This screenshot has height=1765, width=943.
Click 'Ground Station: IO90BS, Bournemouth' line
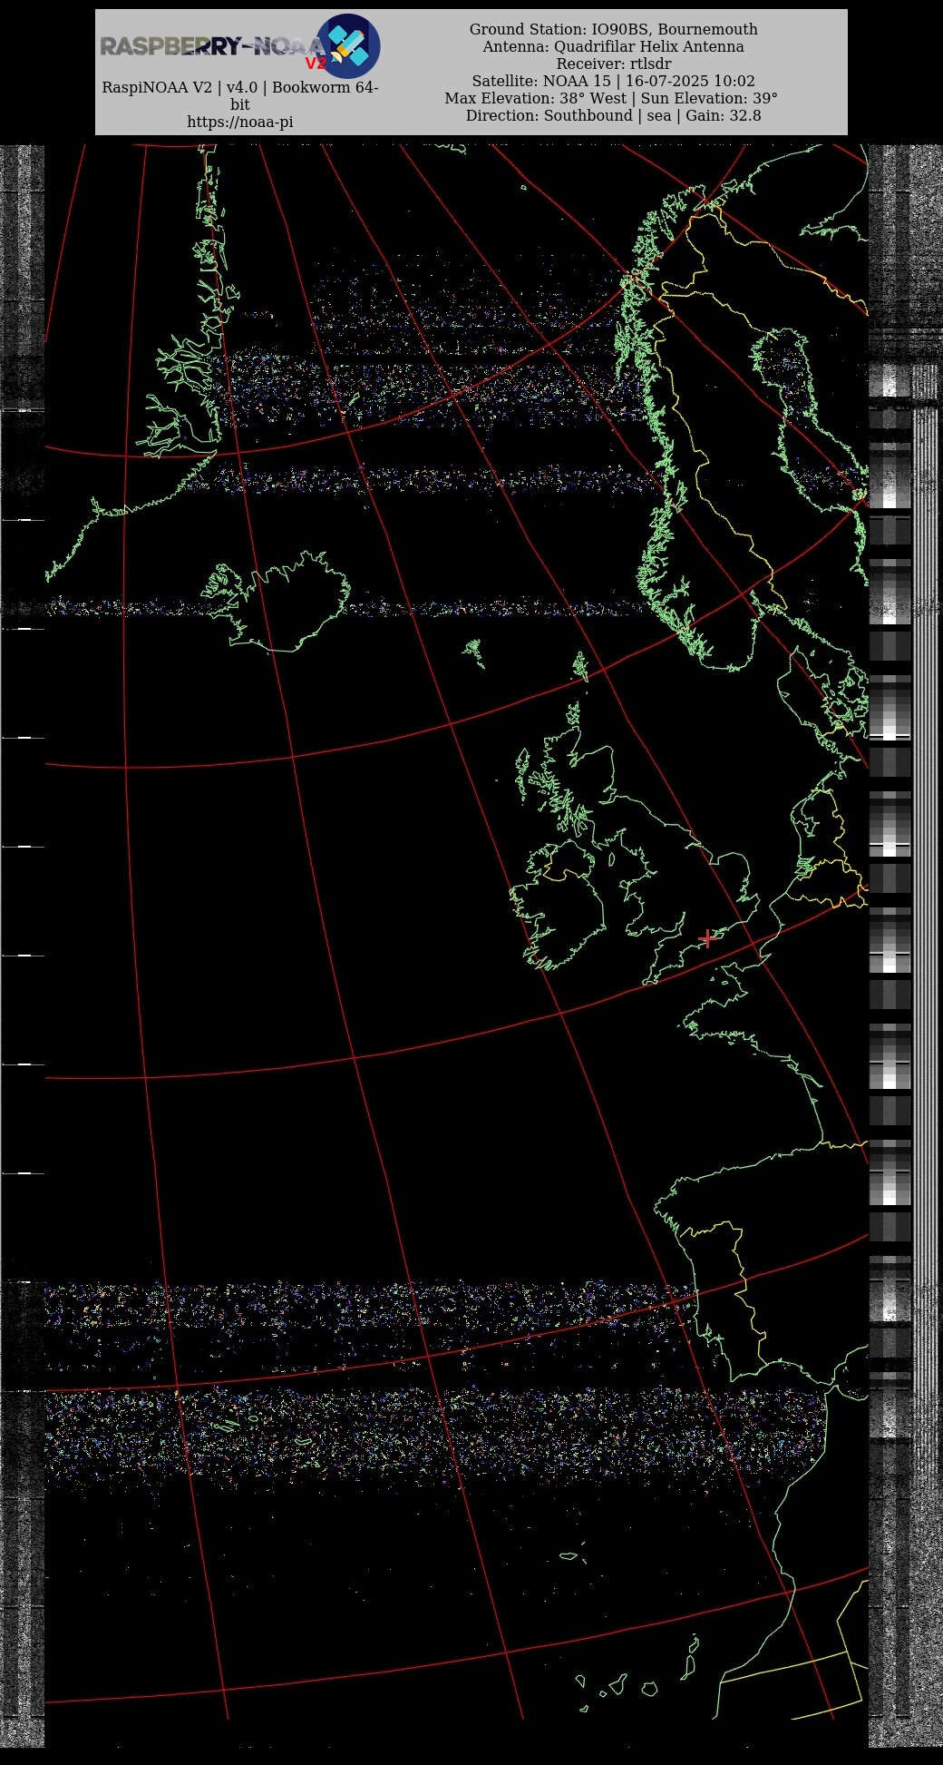(x=614, y=29)
